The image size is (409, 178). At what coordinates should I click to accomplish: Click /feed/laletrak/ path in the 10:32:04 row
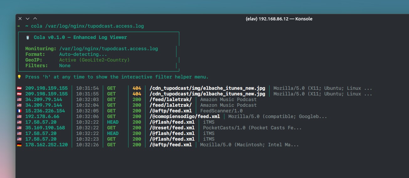(170, 105)
